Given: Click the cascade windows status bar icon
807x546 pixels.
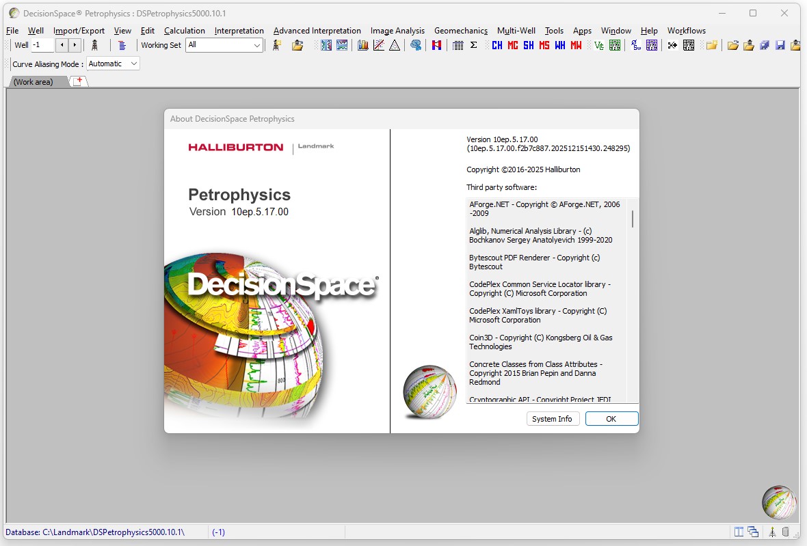Looking at the screenshot, I should coord(753,532).
